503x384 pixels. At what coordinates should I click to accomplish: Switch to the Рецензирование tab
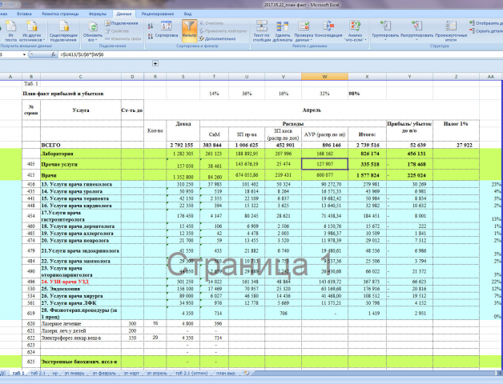(158, 14)
